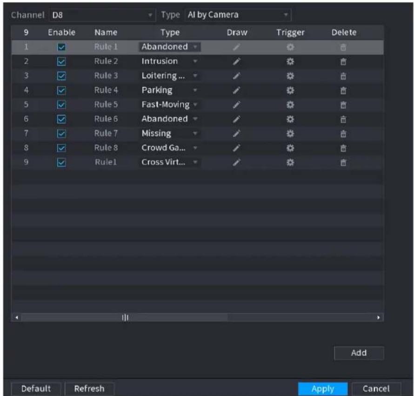
Task: Open Channel D8 dropdown
Action: click(102, 15)
